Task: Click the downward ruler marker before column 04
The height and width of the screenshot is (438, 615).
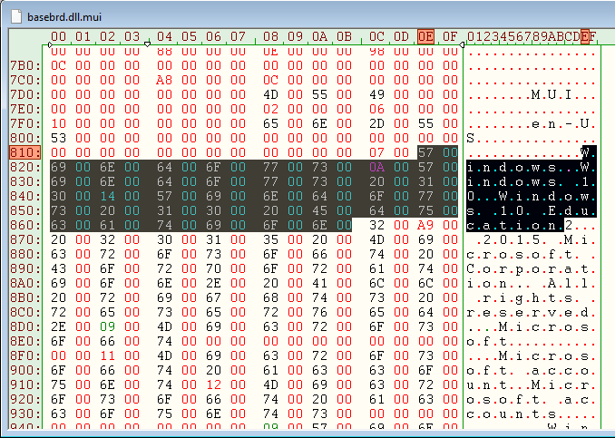Action: click(148, 44)
